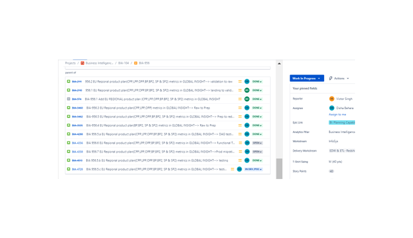
Task: Click assignee avatar on 956.5.c row
Action: click(239, 169)
